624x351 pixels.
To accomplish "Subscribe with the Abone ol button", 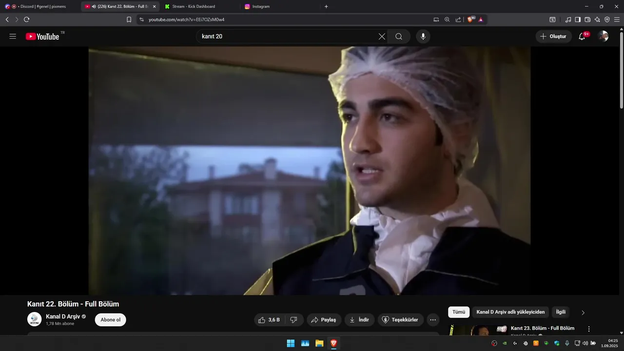I will [x=111, y=320].
